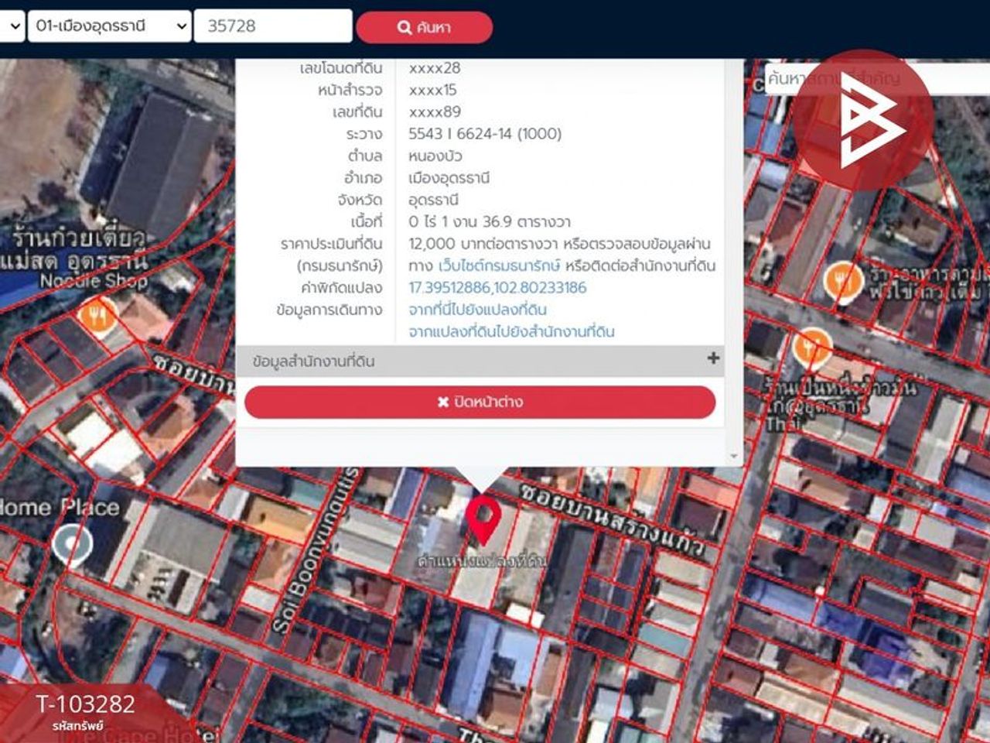
Task: Expand the ข้อมูลสำนักงานที่ดิน section with plus icon
Action: 712,358
